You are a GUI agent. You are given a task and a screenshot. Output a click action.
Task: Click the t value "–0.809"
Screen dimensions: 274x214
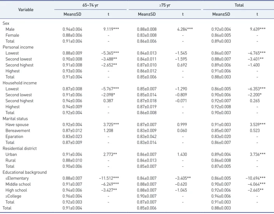tap(181, 95)
